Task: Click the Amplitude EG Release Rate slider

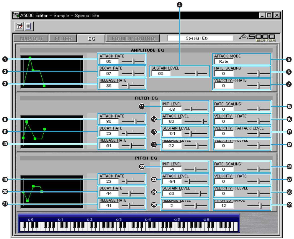Action: tap(133, 86)
